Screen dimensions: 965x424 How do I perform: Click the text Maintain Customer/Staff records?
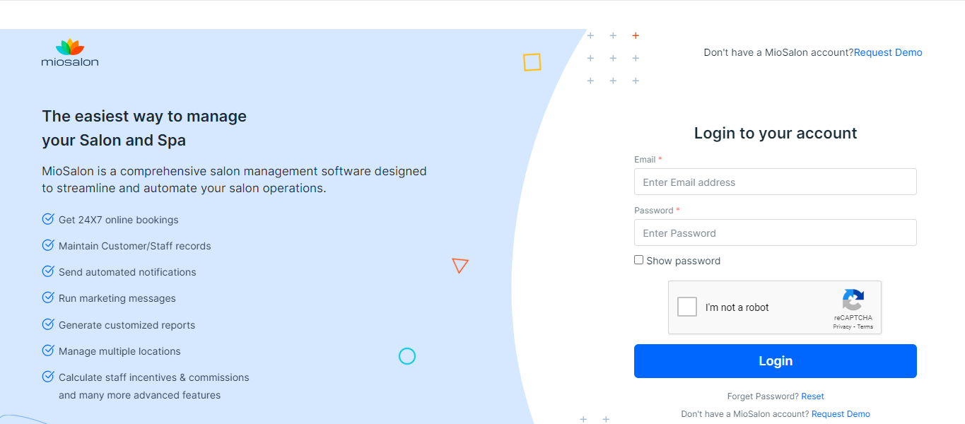(x=135, y=246)
